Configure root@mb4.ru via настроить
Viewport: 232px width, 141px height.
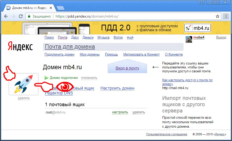120,112
